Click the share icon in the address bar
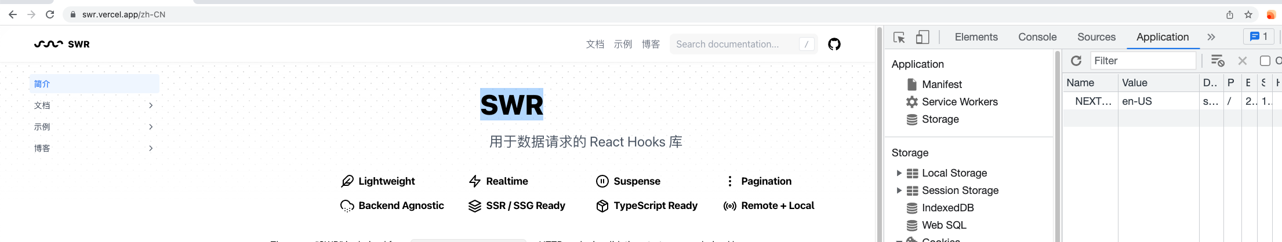1282x242 pixels. point(1230,14)
